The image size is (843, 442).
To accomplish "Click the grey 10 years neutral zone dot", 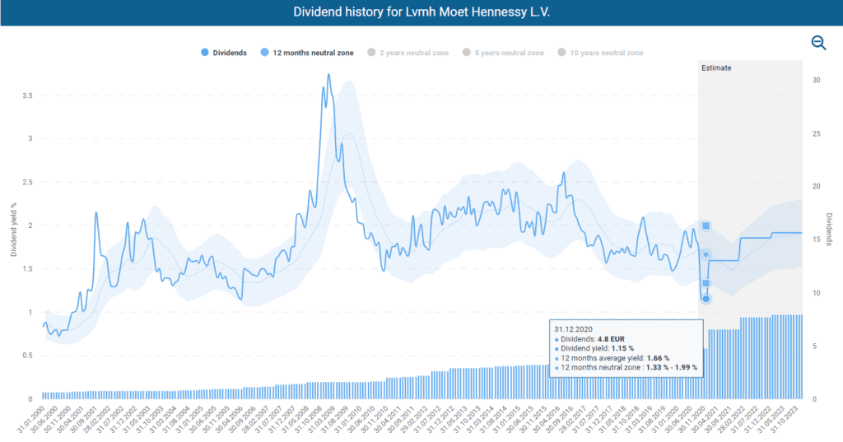I will coord(561,52).
